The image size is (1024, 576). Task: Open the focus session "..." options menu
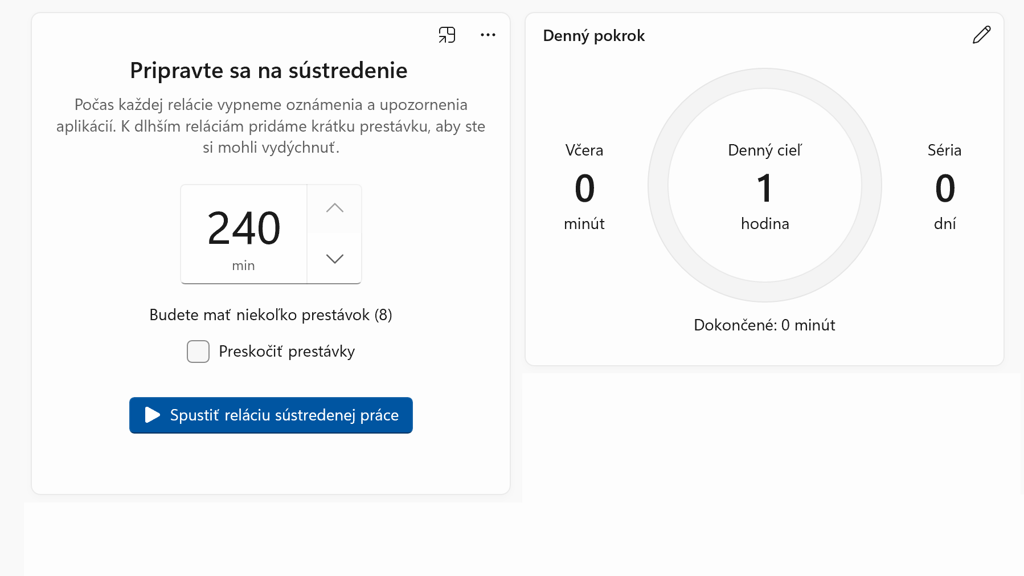pyautogui.click(x=488, y=35)
